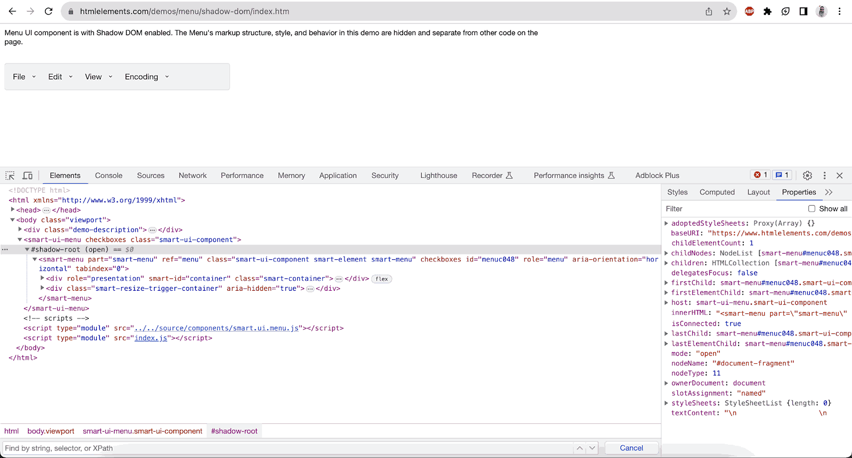This screenshot has height=458, width=852.
Task: Click the Find by string search field
Action: [x=288, y=448]
